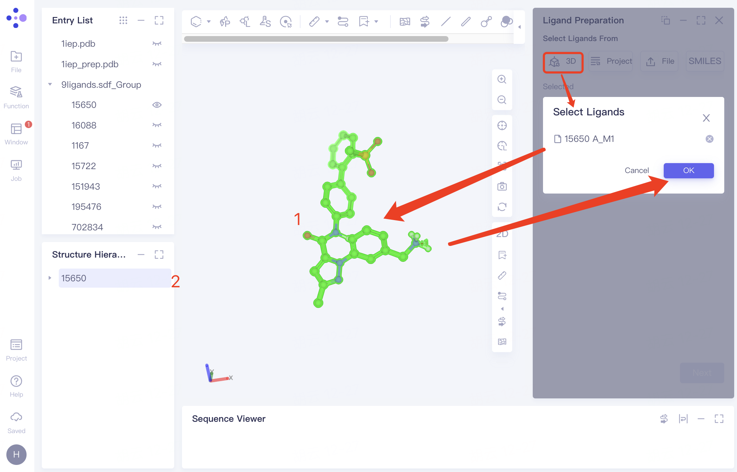Image resolution: width=737 pixels, height=472 pixels.
Task: Switch to the SMILES source tab
Action: click(x=704, y=61)
